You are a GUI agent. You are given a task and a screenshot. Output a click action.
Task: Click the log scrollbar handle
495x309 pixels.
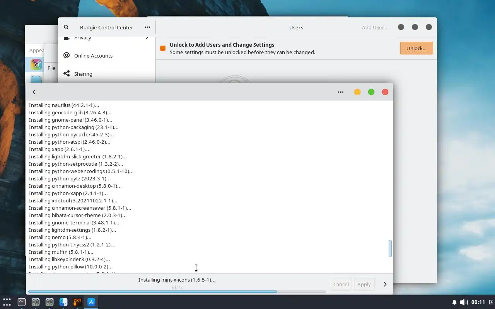(x=390, y=248)
